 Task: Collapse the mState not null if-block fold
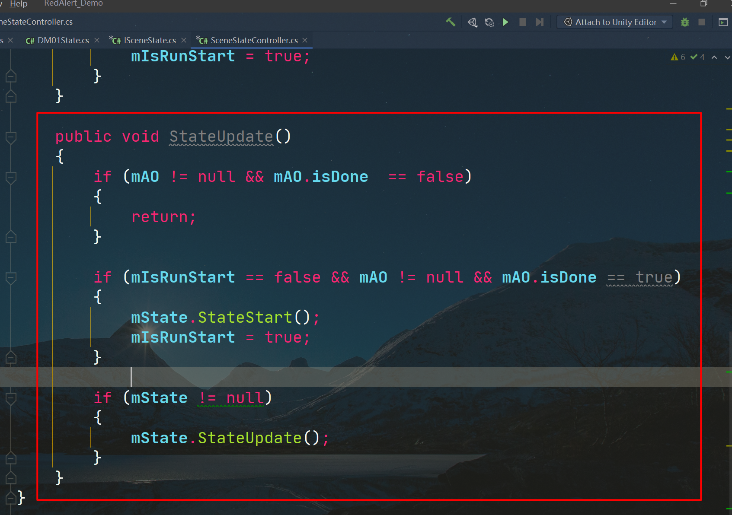click(11, 398)
